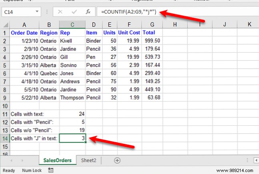This screenshot has height=174, width=259.
Task: Select column F header
Action: [129, 25]
